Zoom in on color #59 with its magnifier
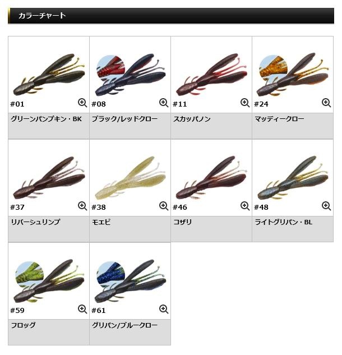Viewport: 342px width, 355px height. (x=82, y=309)
